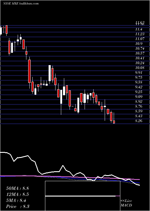Click the Price : 8.3 readout
The height and width of the screenshot is (211, 150).
click(18, 206)
